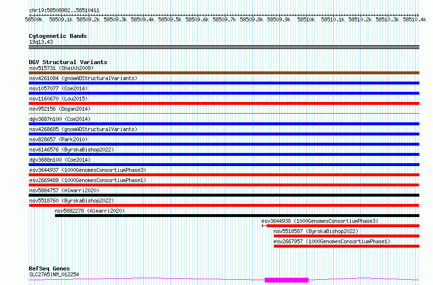Click the red bar under esv3644938

(341, 226)
